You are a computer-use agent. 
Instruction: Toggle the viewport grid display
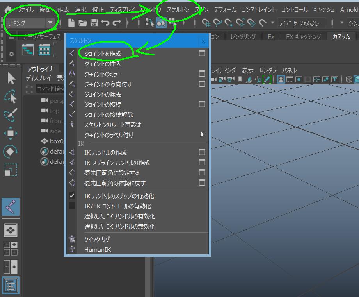tap(281, 79)
